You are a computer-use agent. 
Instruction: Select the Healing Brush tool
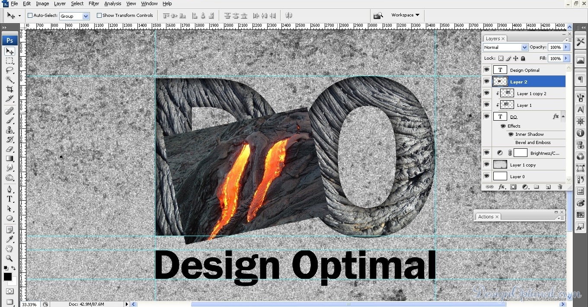point(10,111)
